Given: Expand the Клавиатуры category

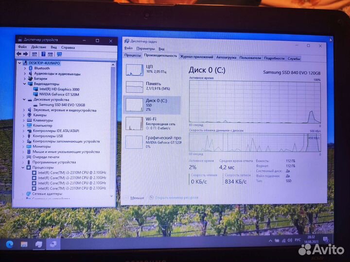Looking at the screenshot, I should [24, 120].
